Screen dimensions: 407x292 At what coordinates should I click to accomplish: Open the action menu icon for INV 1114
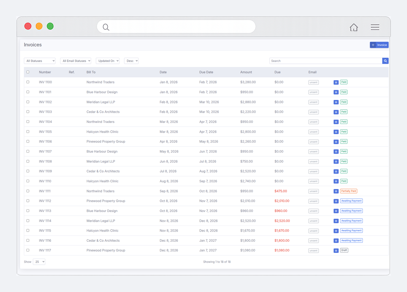click(x=336, y=221)
